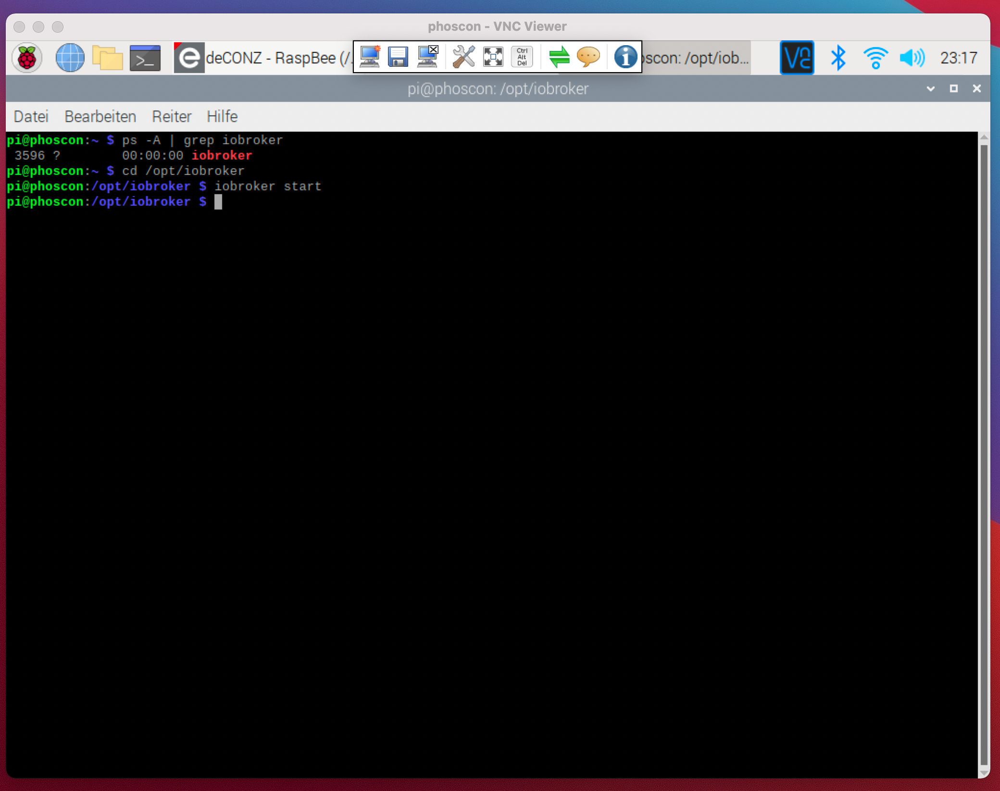Click the VNC New Connection icon
1000x791 pixels.
(369, 57)
